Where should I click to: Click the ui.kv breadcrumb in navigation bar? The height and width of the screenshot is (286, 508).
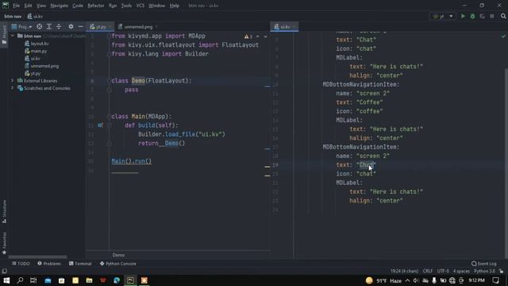[35, 16]
